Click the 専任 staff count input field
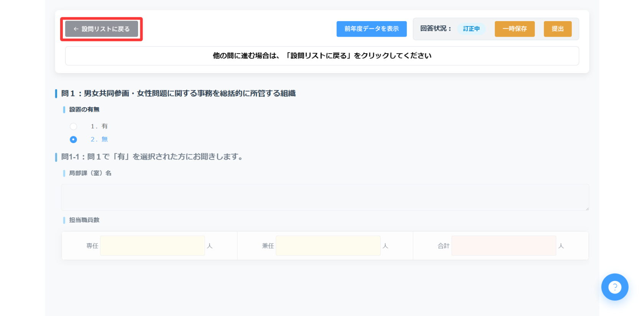The width and height of the screenshot is (644, 316). [152, 246]
